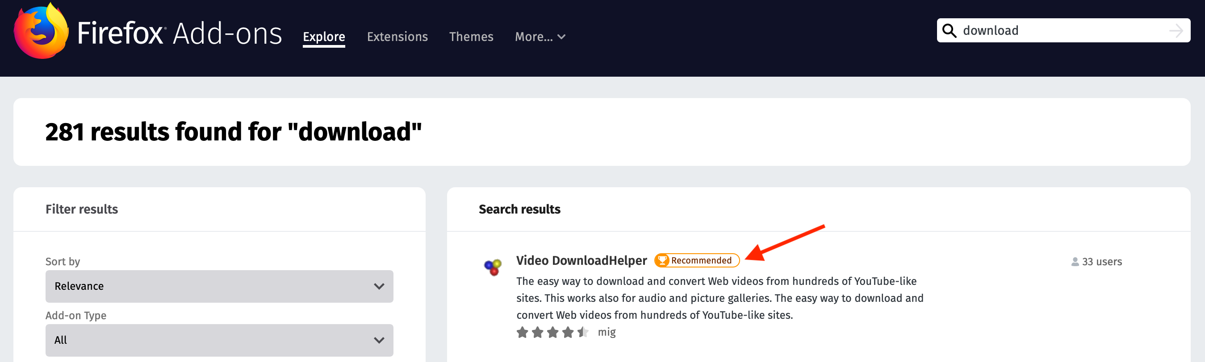This screenshot has width=1205, height=362.
Task: Click the 281 results found heading
Action: 234,132
